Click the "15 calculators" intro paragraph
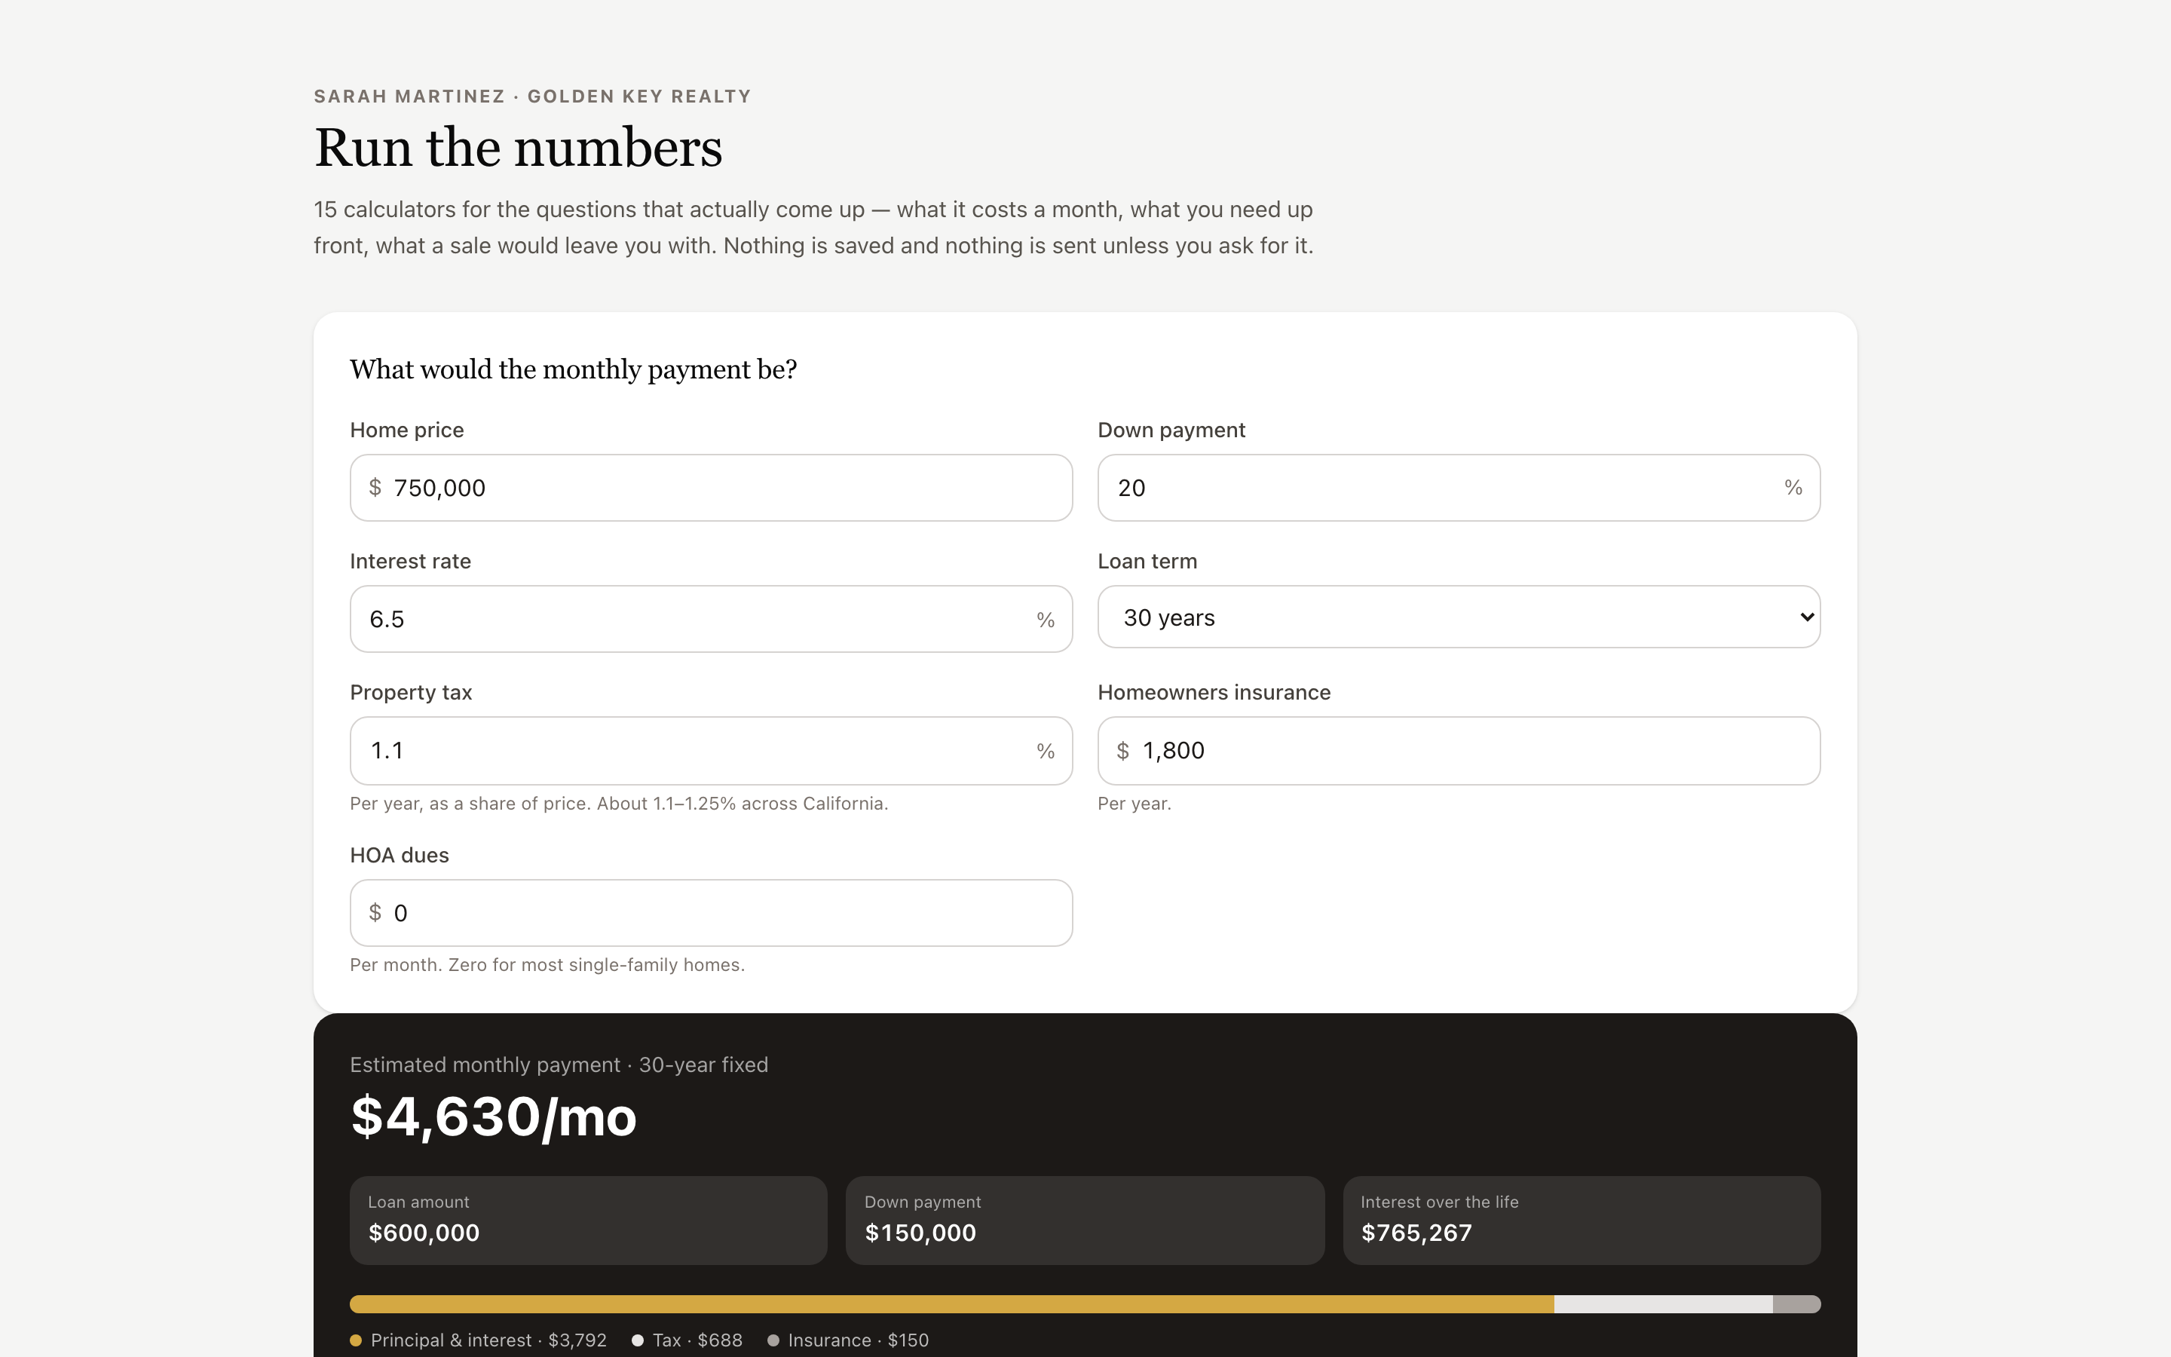This screenshot has height=1357, width=2171. click(x=813, y=227)
